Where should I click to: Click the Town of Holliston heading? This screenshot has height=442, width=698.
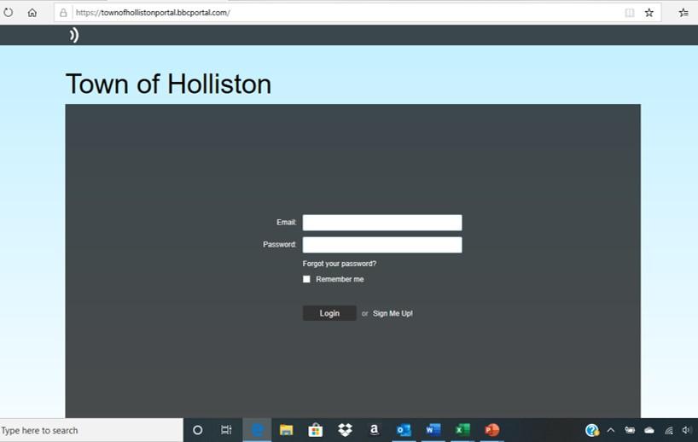[x=168, y=84]
